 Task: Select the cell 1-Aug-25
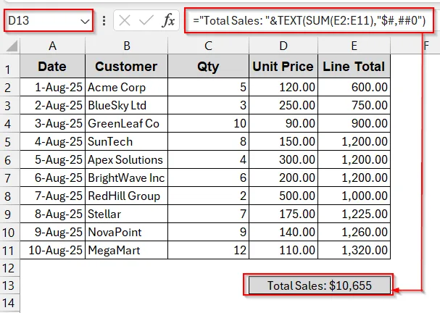tap(52, 87)
